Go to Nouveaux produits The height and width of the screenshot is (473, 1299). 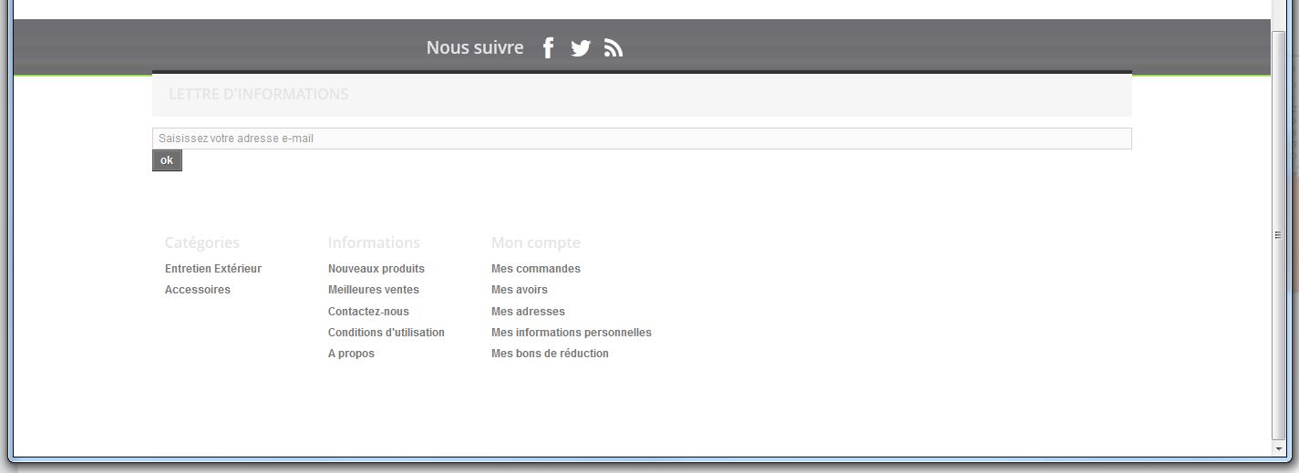pos(376,269)
